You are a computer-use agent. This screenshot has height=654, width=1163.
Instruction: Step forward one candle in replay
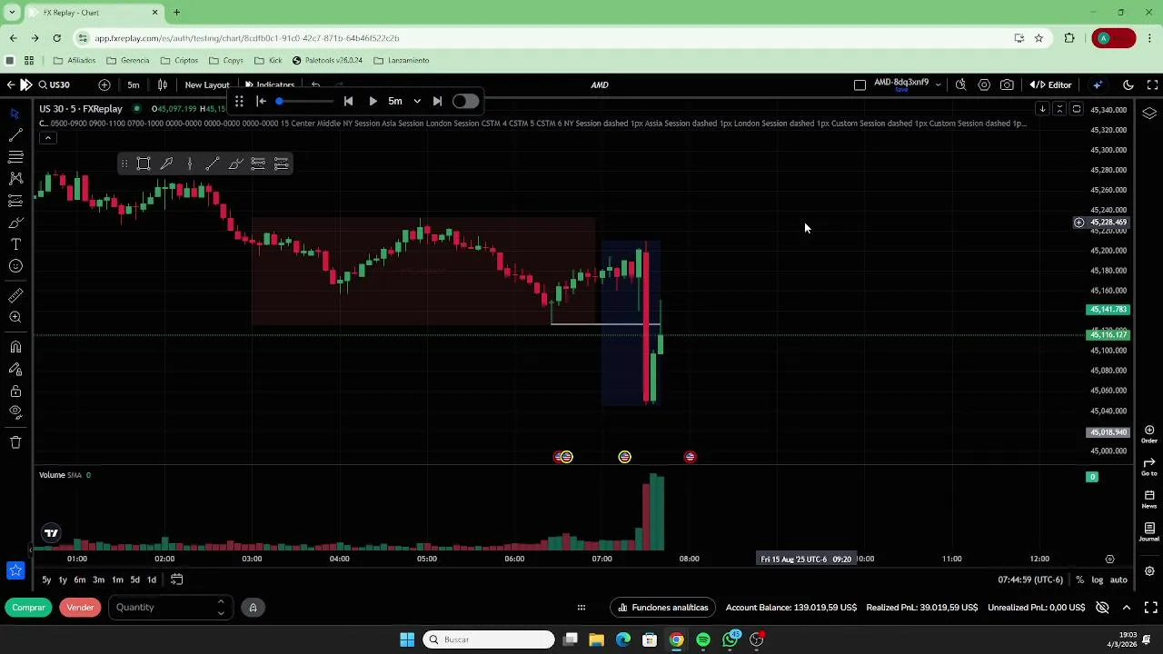[437, 101]
